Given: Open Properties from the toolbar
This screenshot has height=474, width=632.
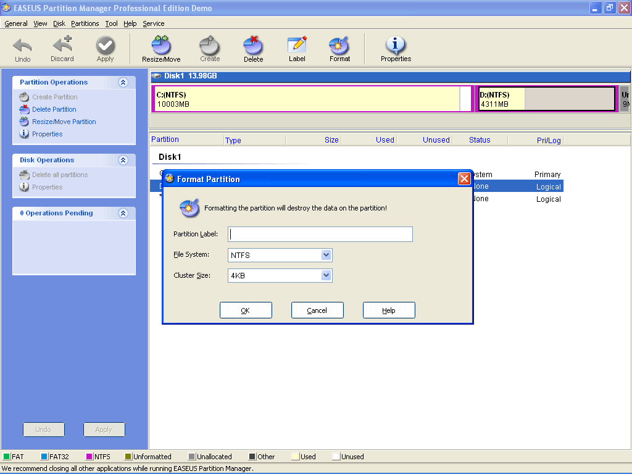Looking at the screenshot, I should (x=396, y=49).
